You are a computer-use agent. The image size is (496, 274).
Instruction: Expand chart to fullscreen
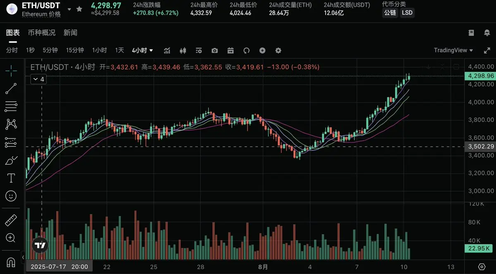487,50
